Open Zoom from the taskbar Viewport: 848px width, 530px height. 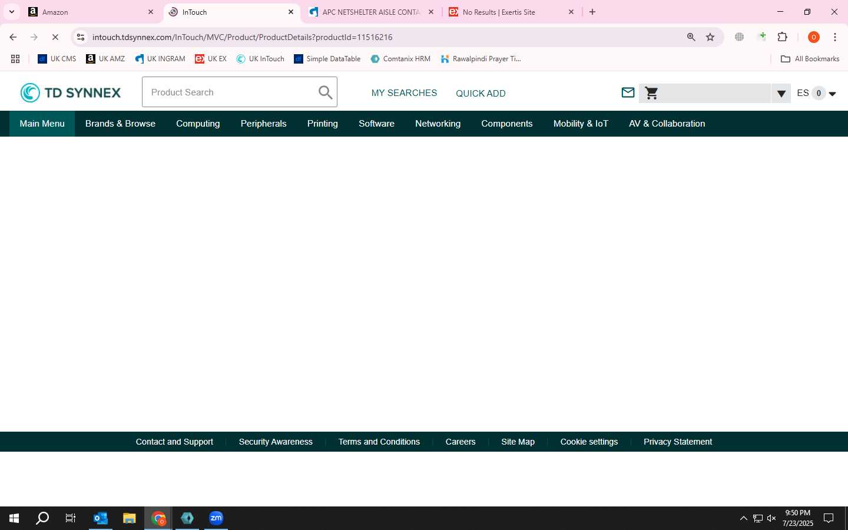pos(216,518)
